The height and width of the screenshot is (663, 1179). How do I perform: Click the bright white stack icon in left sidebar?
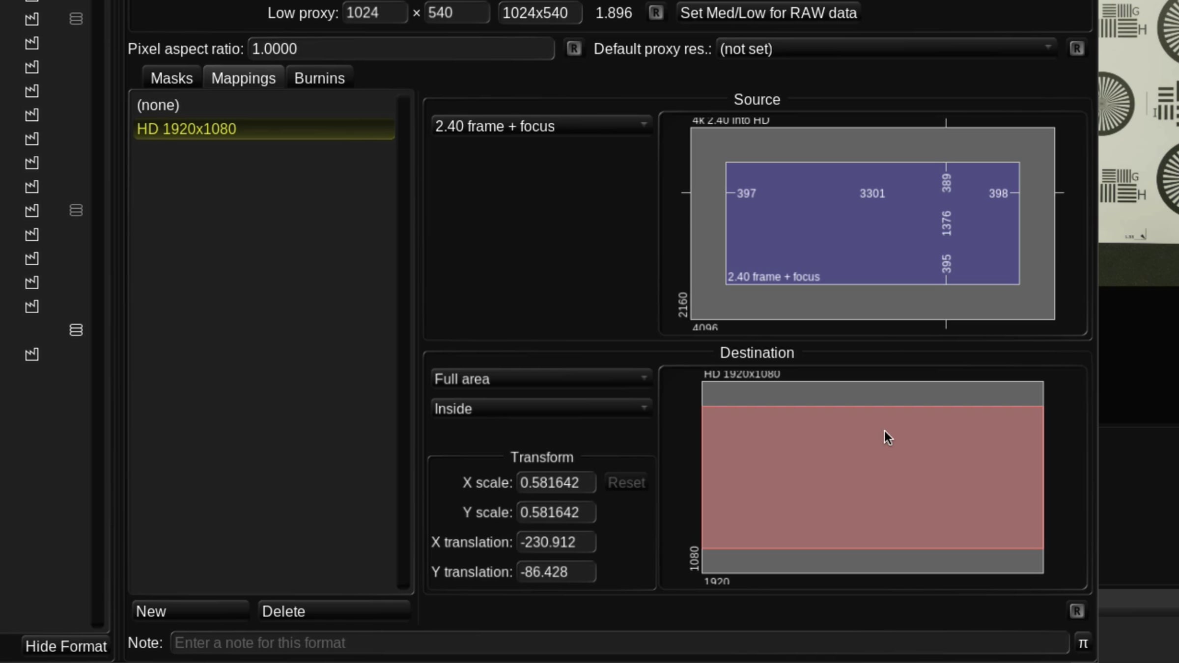tap(76, 330)
